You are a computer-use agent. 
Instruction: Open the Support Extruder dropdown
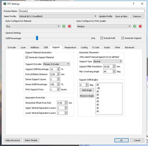[x=56, y=64]
